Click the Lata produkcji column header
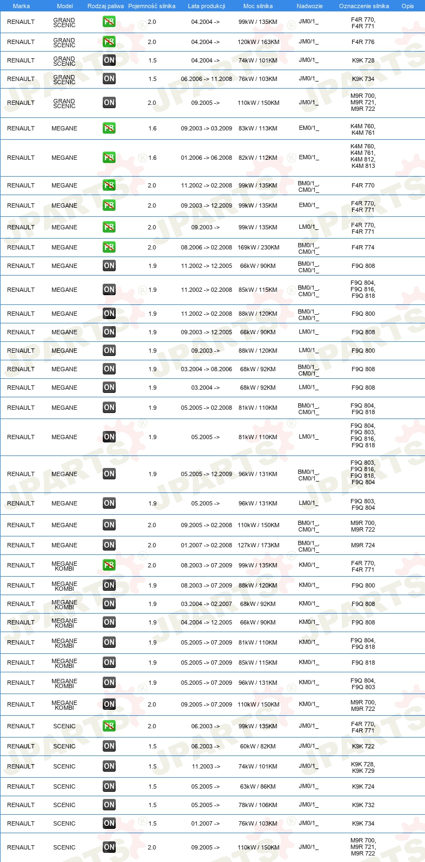The image size is (425, 862). pos(207,6)
